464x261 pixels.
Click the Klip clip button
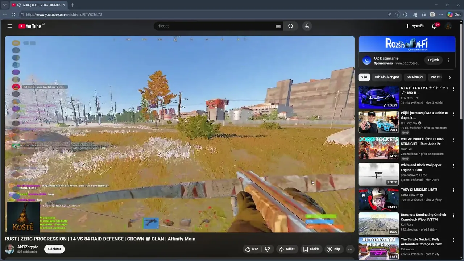pyautogui.click(x=333, y=249)
